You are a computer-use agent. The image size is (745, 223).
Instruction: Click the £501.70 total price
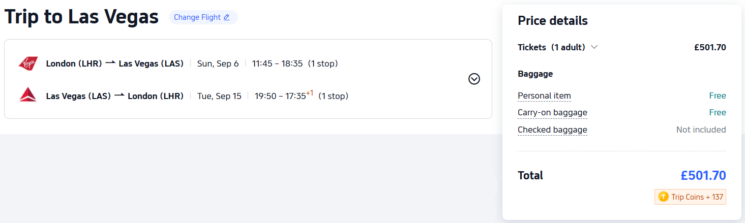tap(703, 176)
